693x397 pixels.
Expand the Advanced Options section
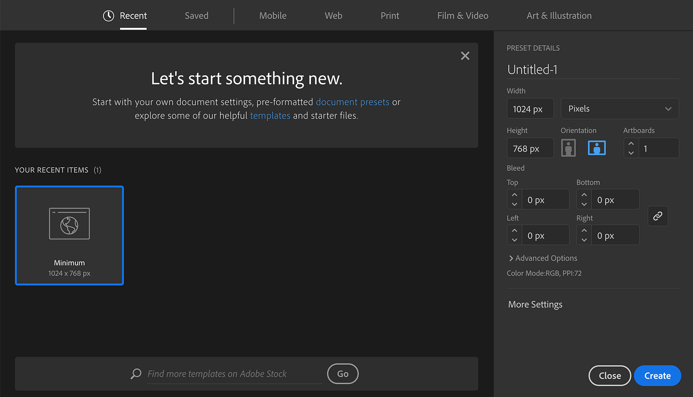pyautogui.click(x=543, y=258)
